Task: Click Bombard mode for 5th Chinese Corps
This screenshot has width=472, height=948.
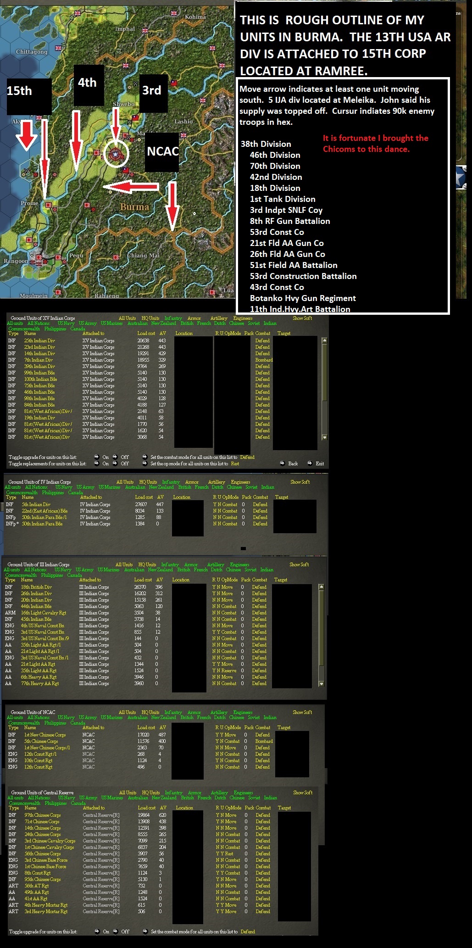Action: [264, 741]
